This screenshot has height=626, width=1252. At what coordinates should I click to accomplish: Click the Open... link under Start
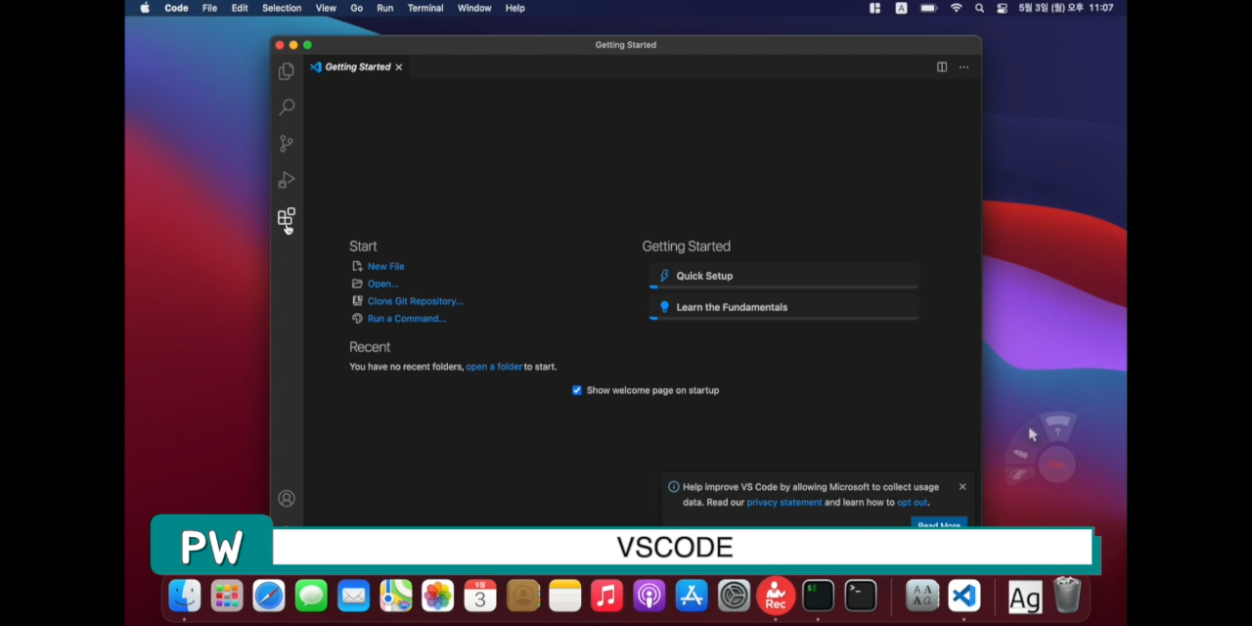[382, 284]
